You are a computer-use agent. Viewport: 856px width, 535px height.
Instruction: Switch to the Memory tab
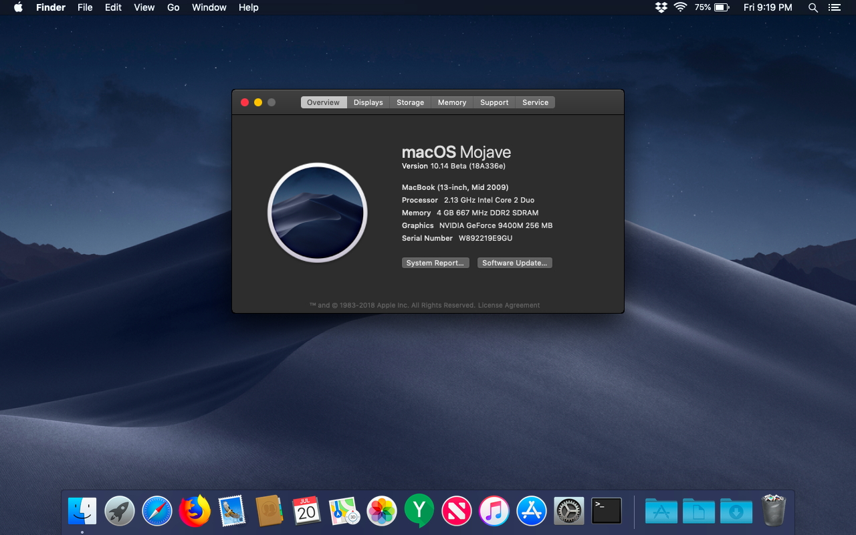(452, 102)
